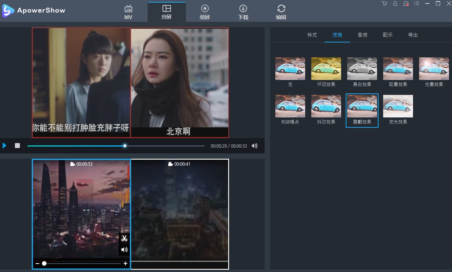Open the list menu icon
Image resolution: width=452 pixels, height=272 pixels.
click(417, 3)
